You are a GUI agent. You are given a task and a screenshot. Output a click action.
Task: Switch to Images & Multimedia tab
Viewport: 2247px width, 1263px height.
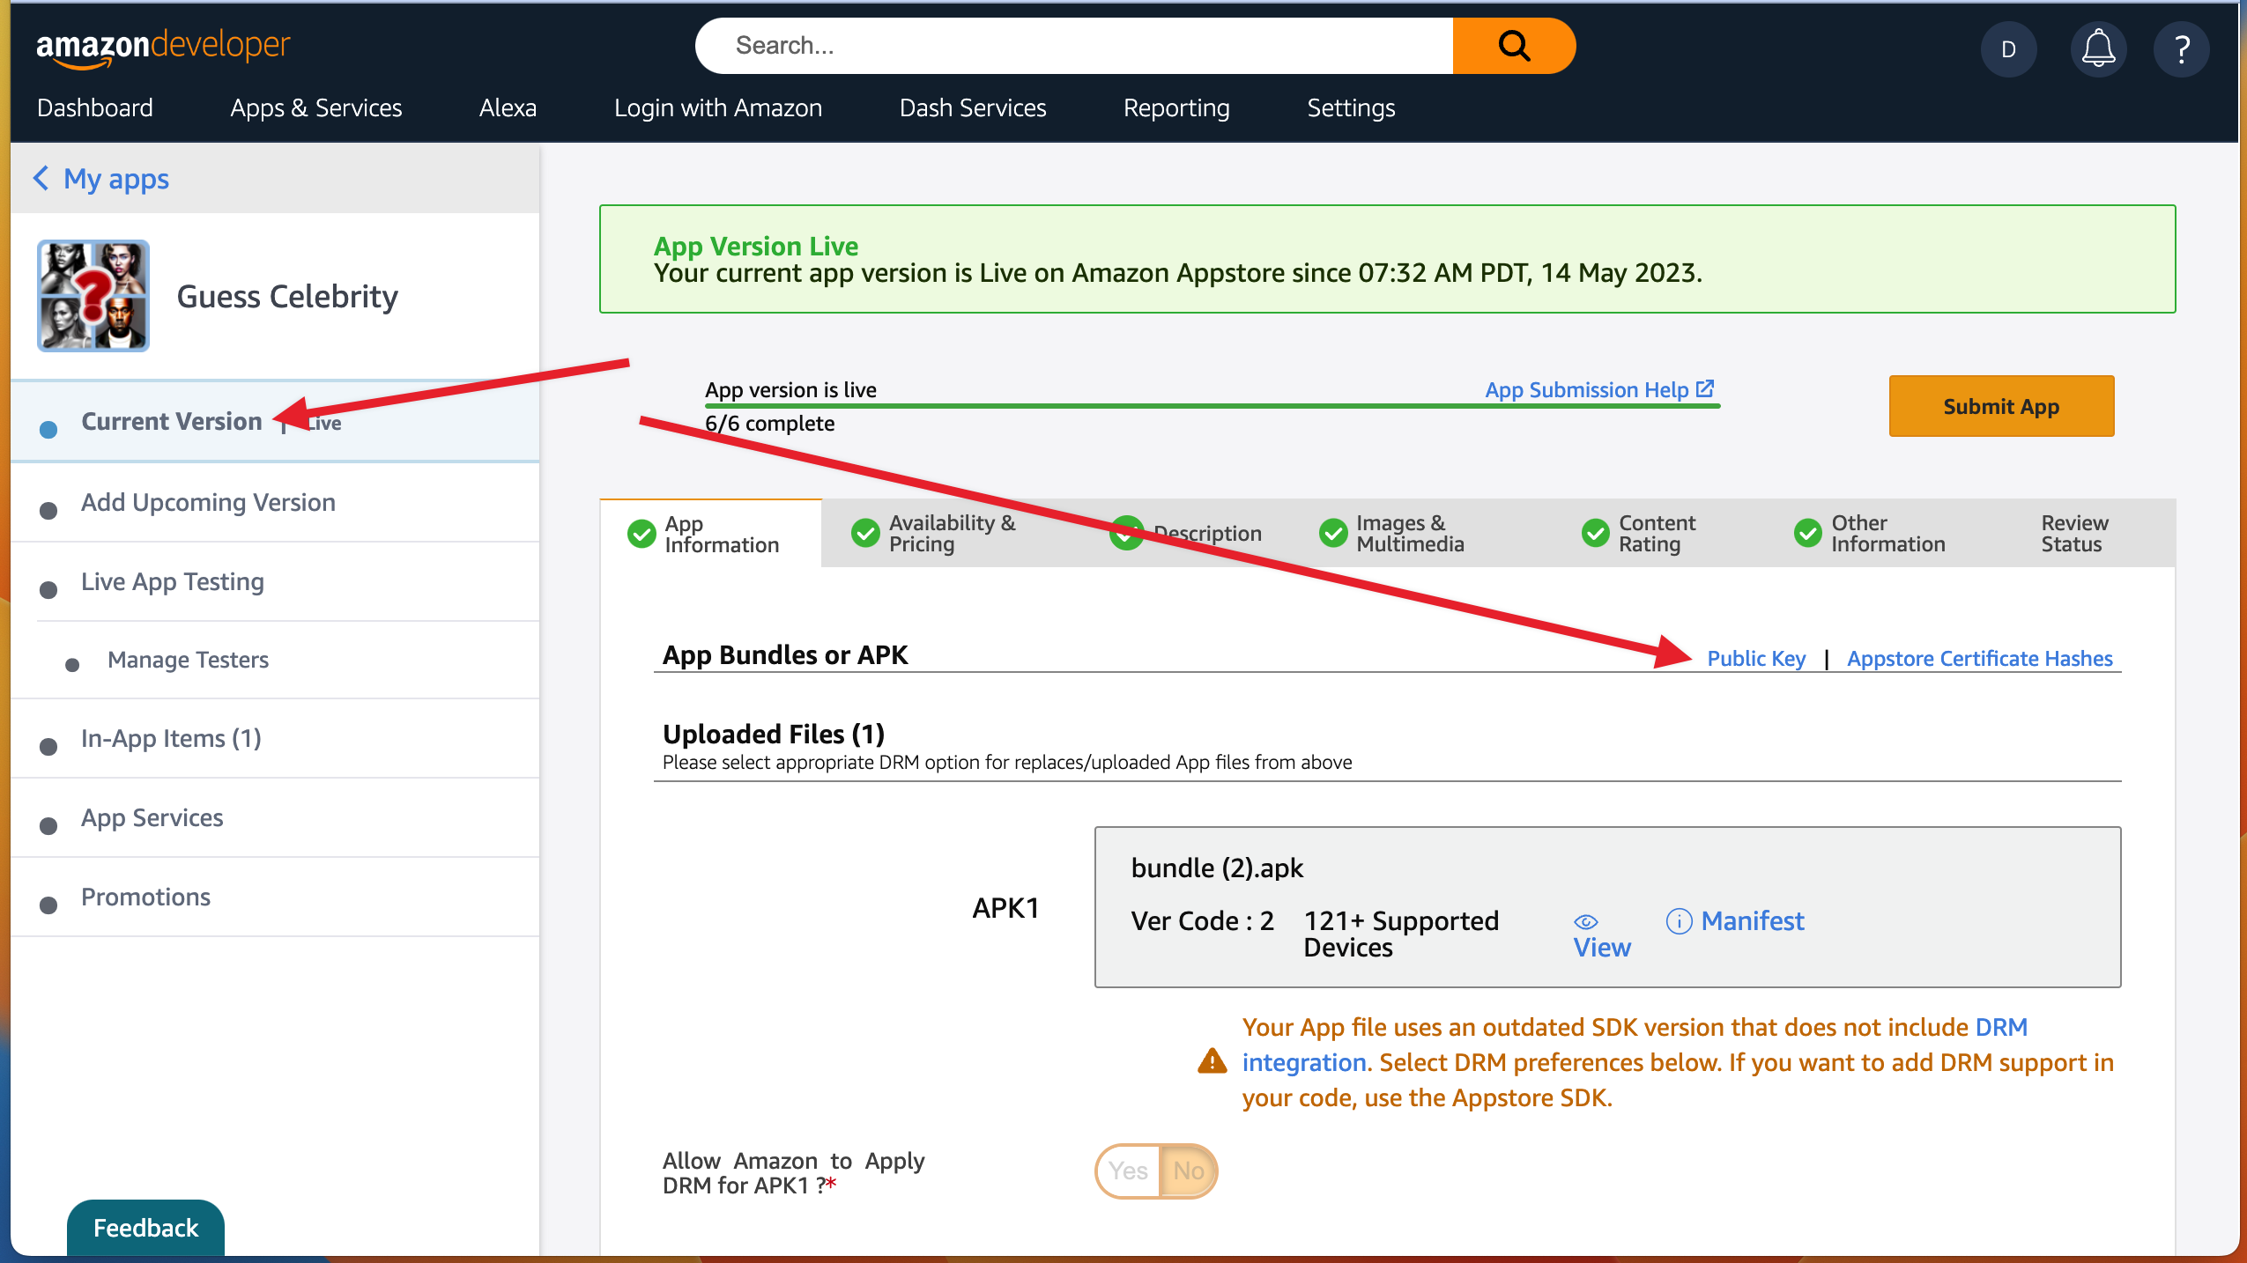pos(1408,534)
